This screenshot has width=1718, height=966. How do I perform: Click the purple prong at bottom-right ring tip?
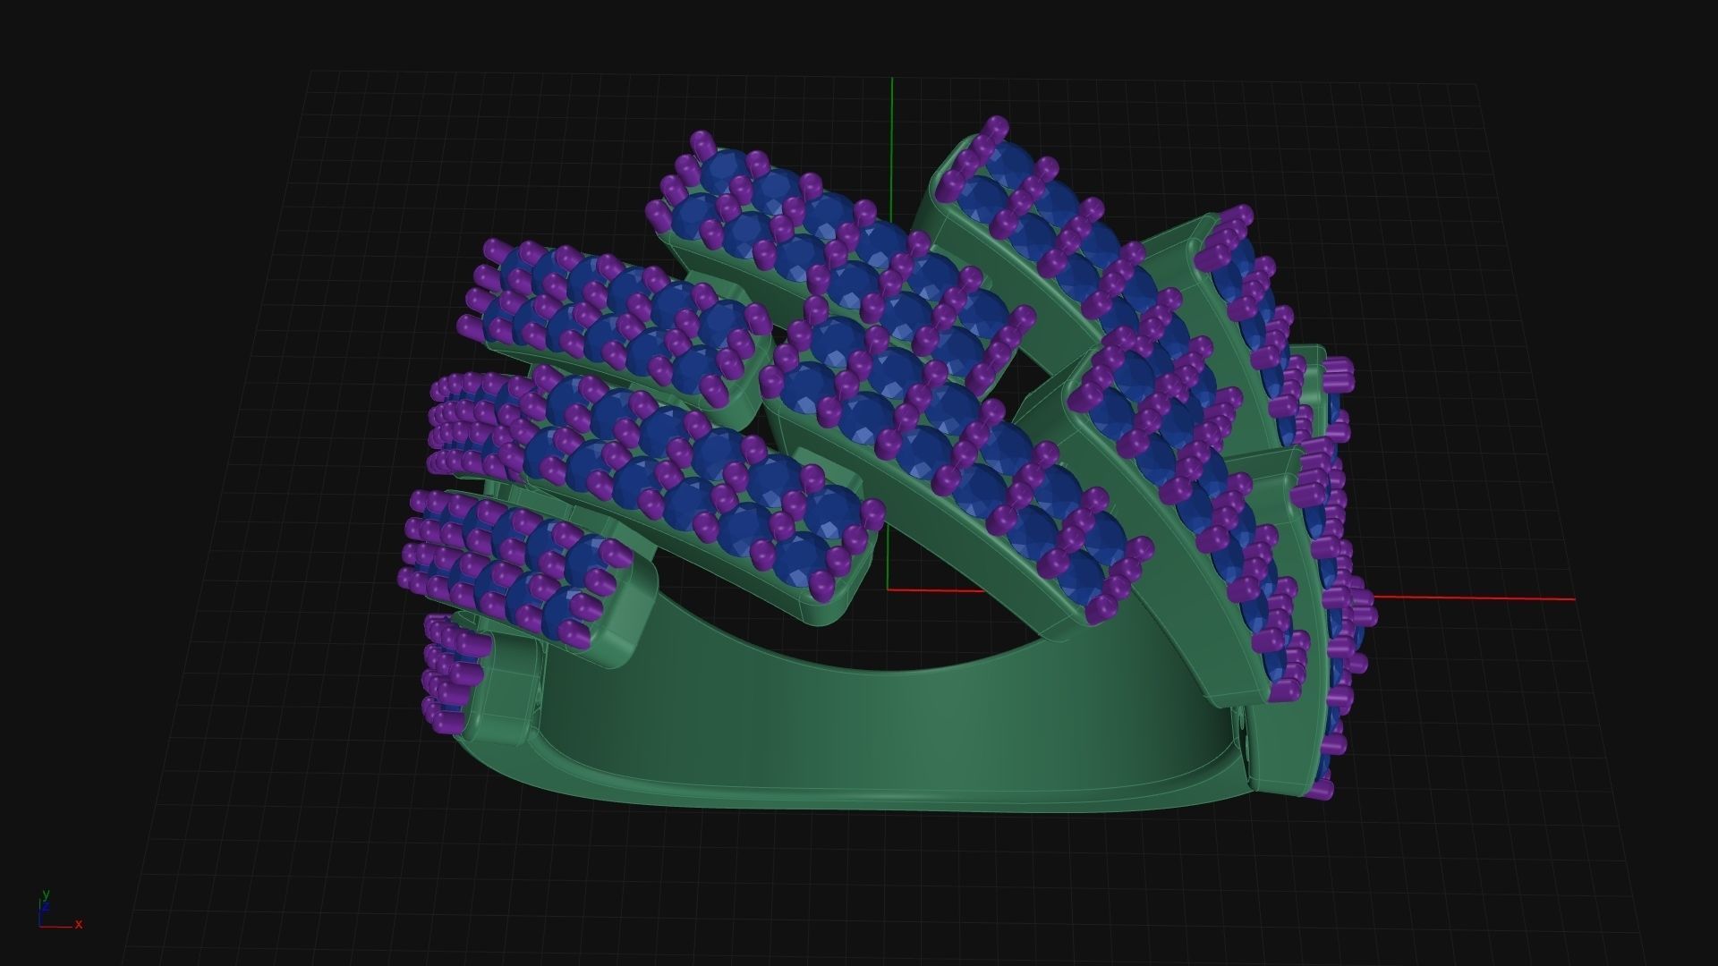1321,789
